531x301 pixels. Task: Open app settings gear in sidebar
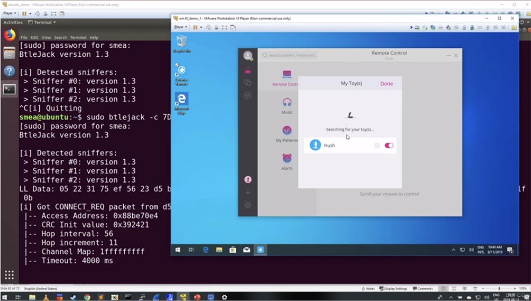click(x=248, y=205)
